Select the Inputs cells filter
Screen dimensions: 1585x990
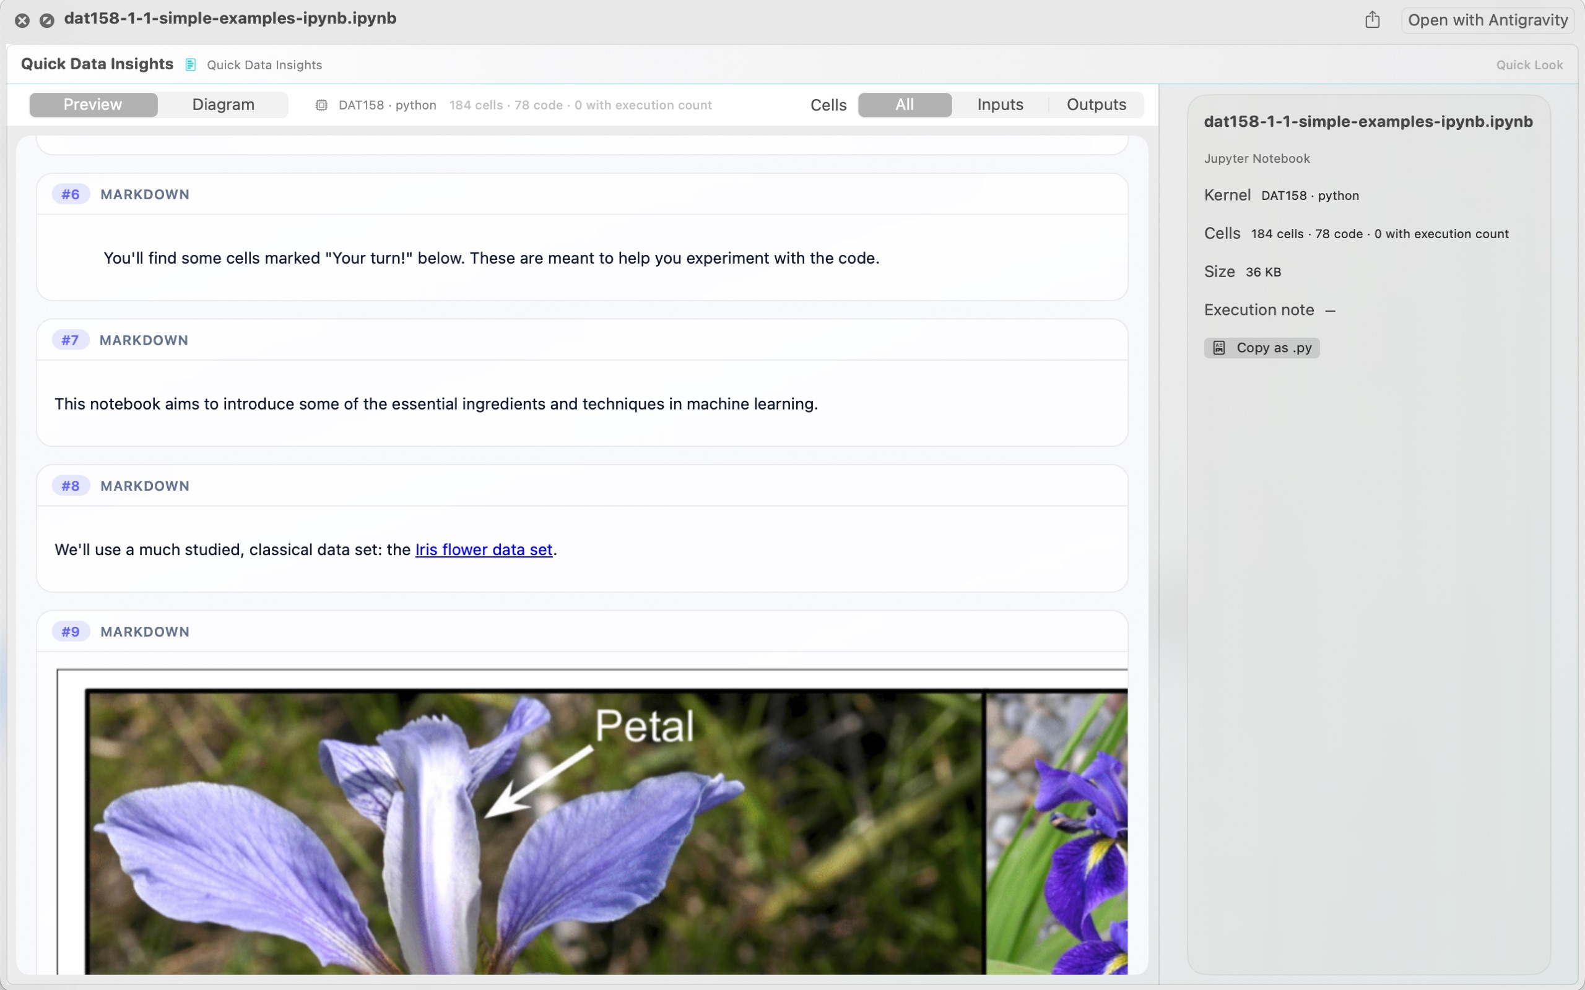pyautogui.click(x=1000, y=105)
